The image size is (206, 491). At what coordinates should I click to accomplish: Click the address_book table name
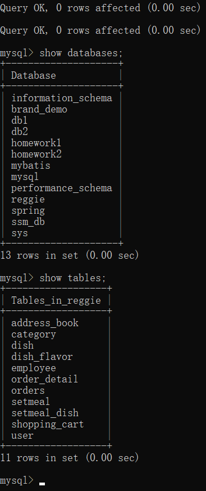point(45,323)
